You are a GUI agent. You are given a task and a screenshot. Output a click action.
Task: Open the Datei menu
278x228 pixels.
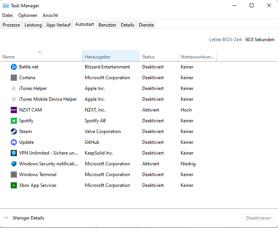7,15
